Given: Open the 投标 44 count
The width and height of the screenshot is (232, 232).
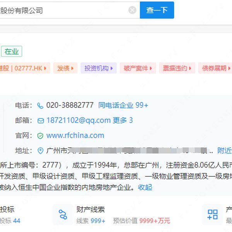Looking at the screenshot, I should pyautogui.click(x=10, y=221).
